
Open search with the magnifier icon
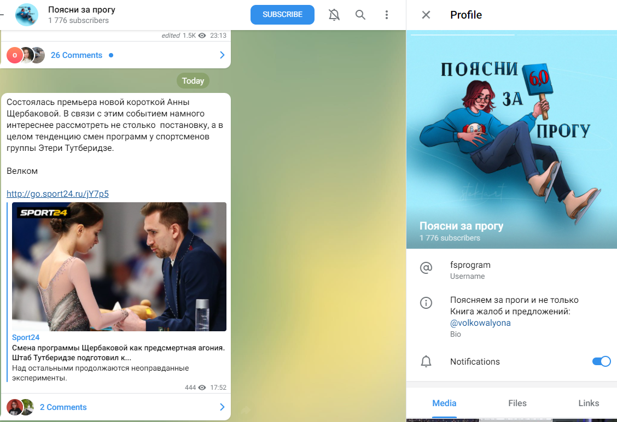[x=360, y=15]
